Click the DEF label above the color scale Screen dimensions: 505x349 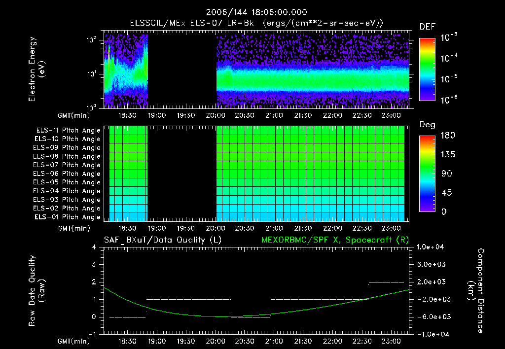(x=428, y=27)
